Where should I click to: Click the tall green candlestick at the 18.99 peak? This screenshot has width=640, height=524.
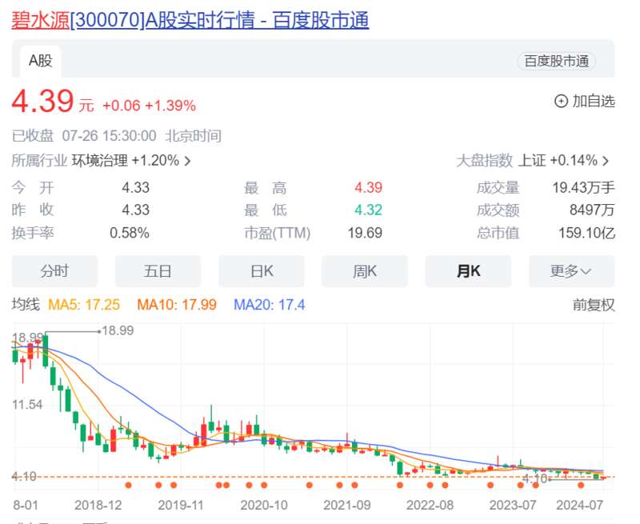point(46,350)
